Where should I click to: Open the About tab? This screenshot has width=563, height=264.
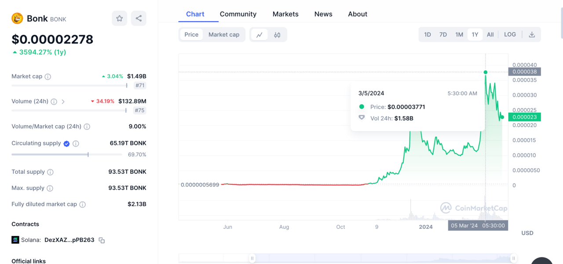(358, 14)
